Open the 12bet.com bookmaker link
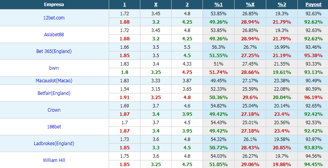 click(54, 18)
